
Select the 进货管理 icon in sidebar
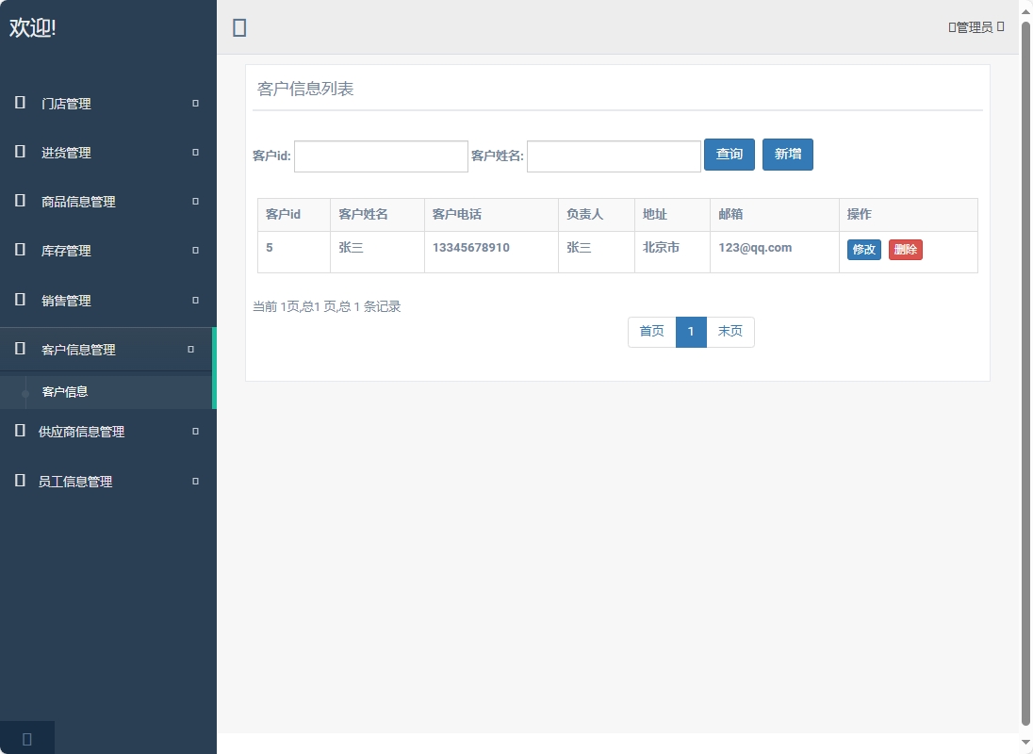coord(19,152)
